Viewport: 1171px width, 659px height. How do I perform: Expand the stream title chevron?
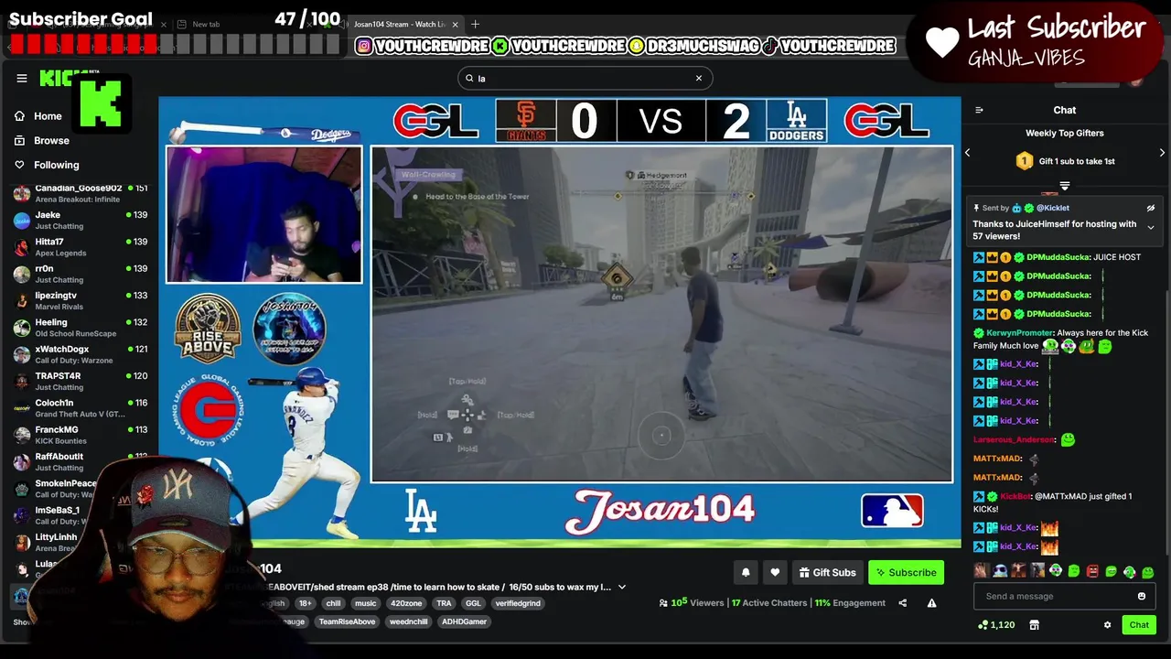click(622, 588)
